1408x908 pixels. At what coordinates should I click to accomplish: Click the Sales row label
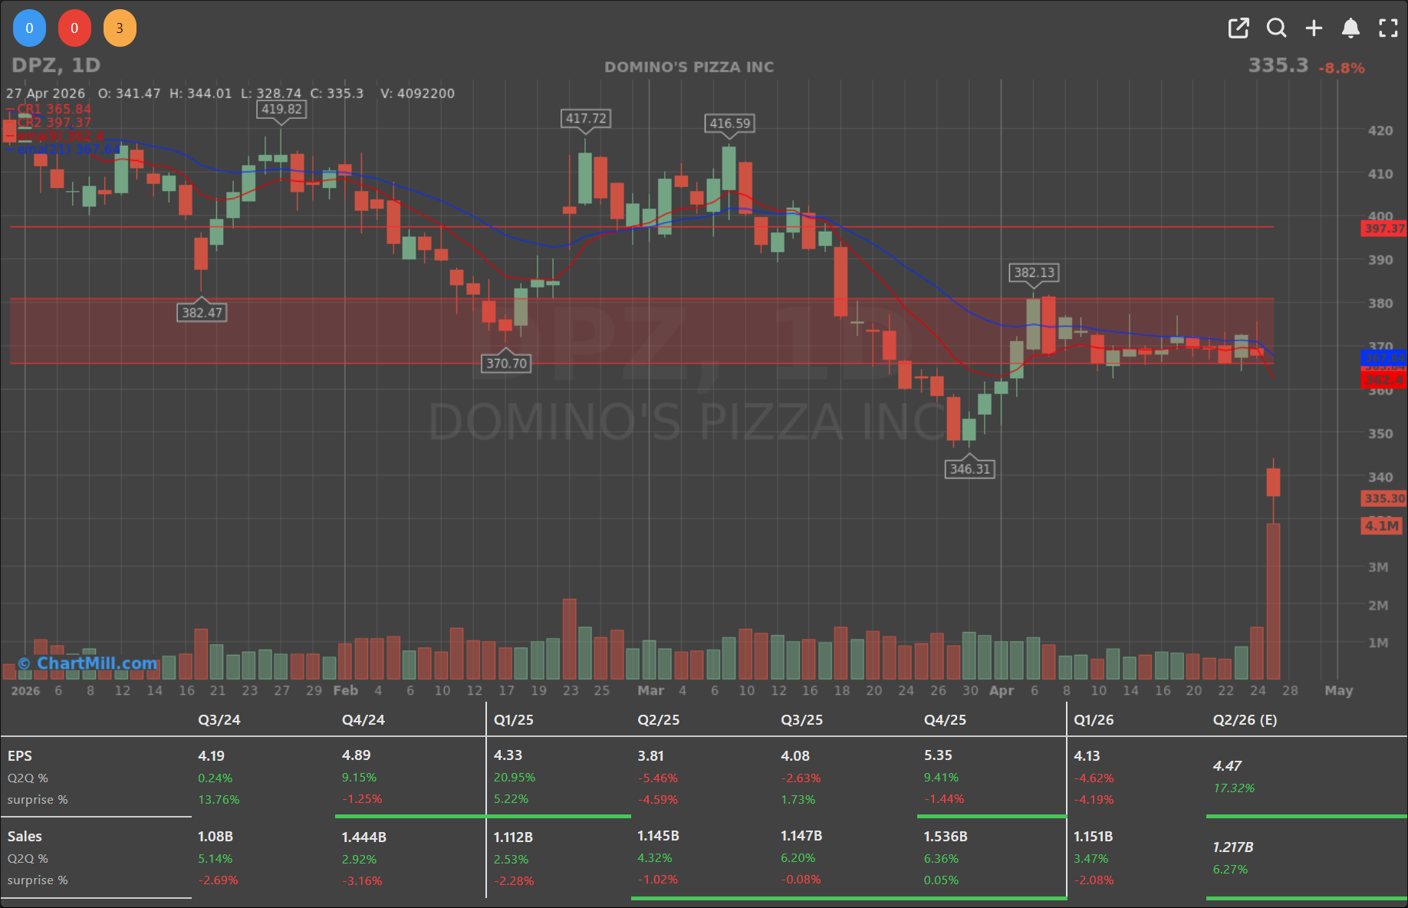click(x=25, y=837)
